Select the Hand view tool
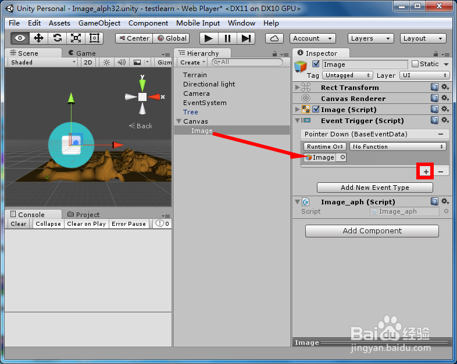457x364 pixels. [20, 38]
